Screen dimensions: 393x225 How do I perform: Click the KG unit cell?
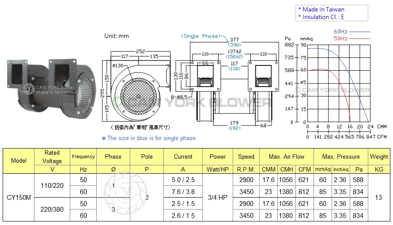click(x=379, y=170)
